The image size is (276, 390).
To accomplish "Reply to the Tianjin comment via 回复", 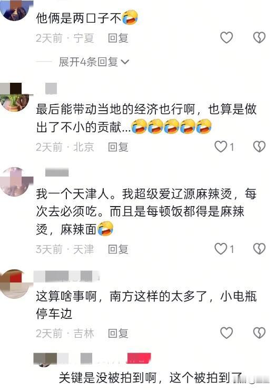I will [x=118, y=249].
